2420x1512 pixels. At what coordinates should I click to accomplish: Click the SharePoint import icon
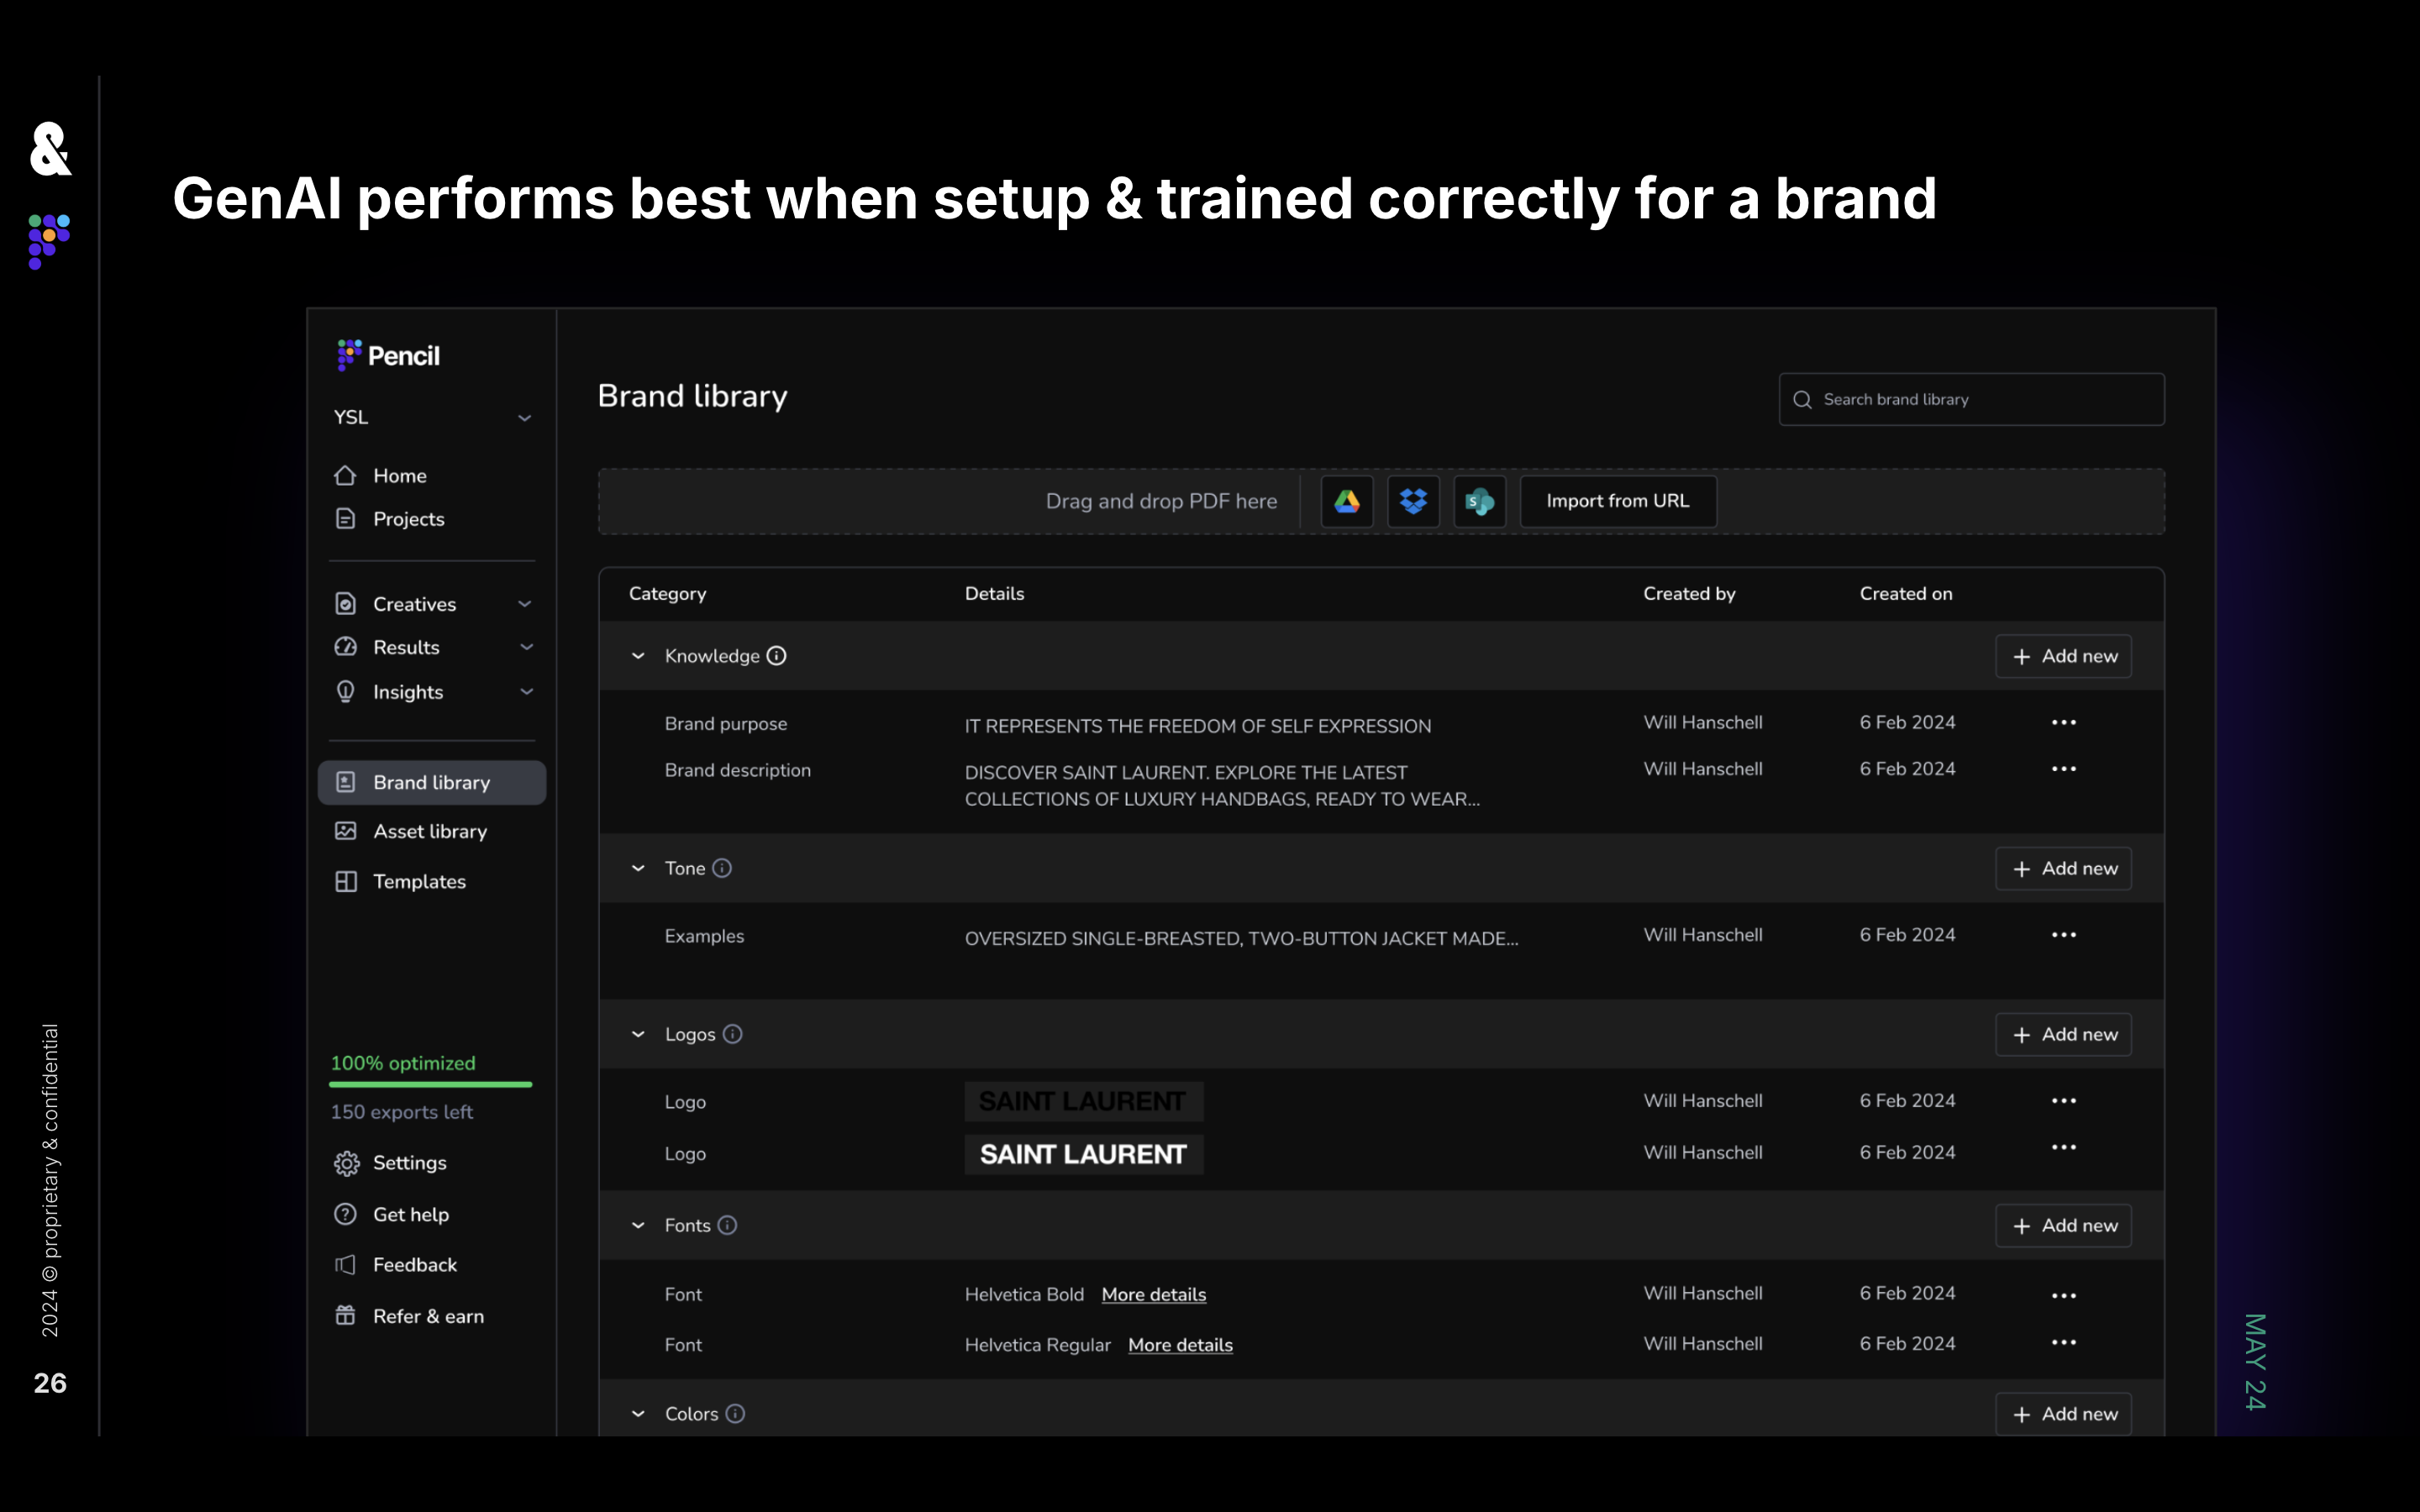1479,501
